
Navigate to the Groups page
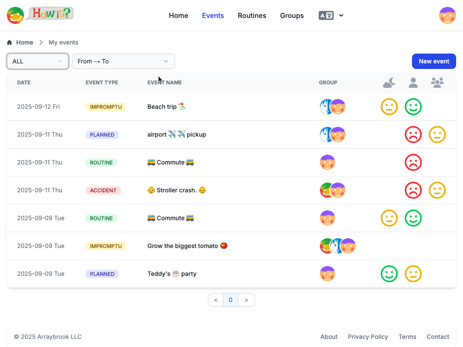pyautogui.click(x=292, y=15)
